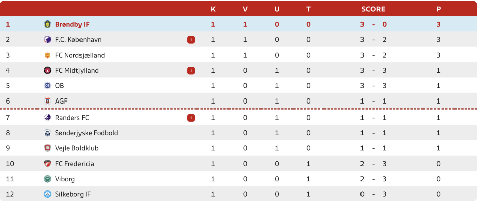Open the Sønderjyske Fodbold team link

click(87, 133)
